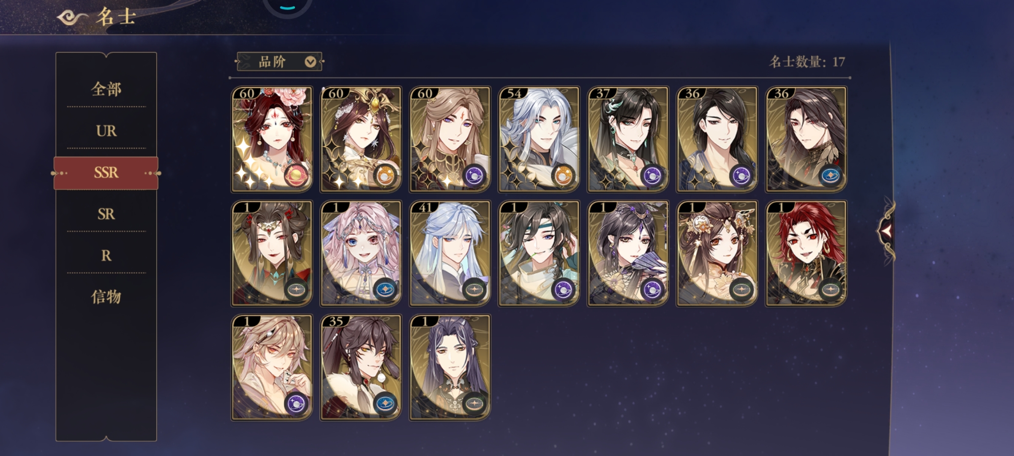This screenshot has width=1014, height=456.
Task: Click the blue orbit badge on level 35 card
Action: click(384, 404)
